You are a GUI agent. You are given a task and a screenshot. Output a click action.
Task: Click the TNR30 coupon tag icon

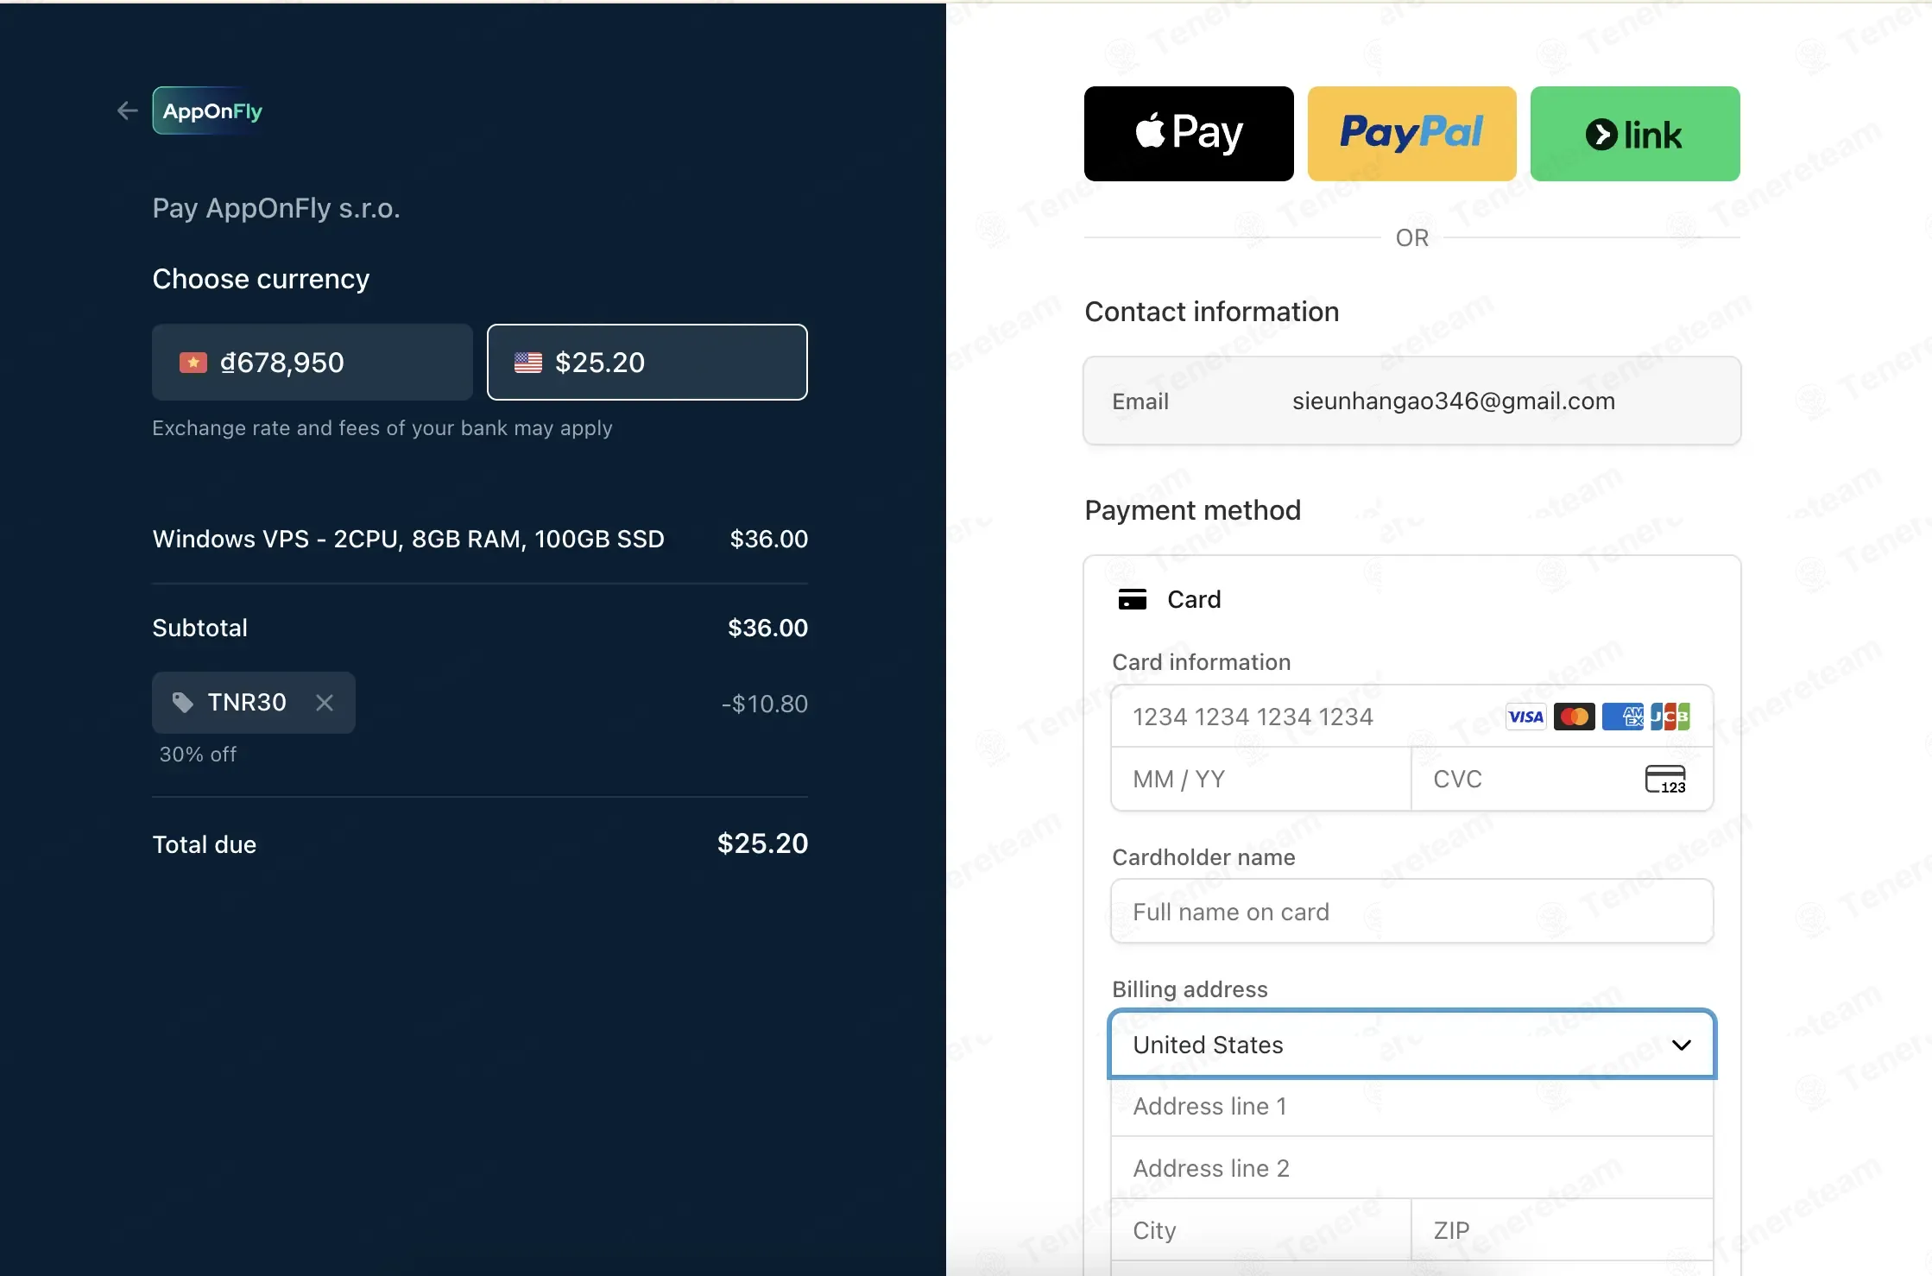pos(182,703)
